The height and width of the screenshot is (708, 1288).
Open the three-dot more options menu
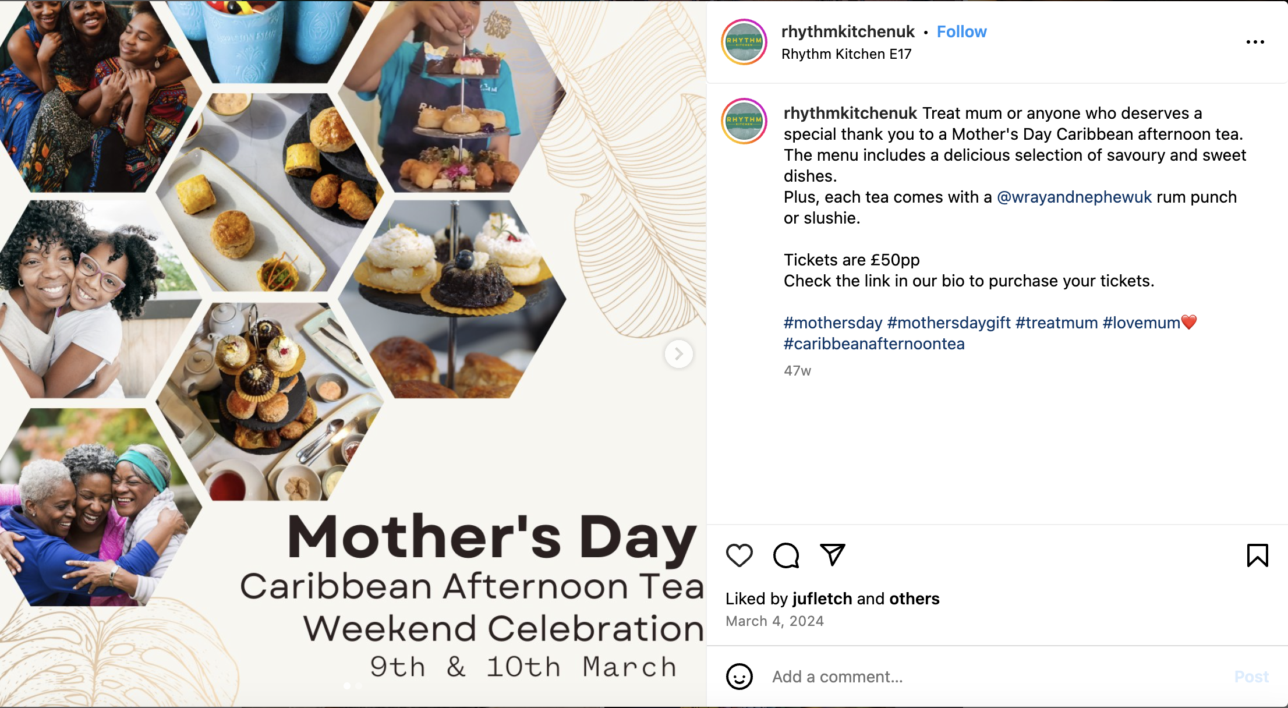(1255, 42)
